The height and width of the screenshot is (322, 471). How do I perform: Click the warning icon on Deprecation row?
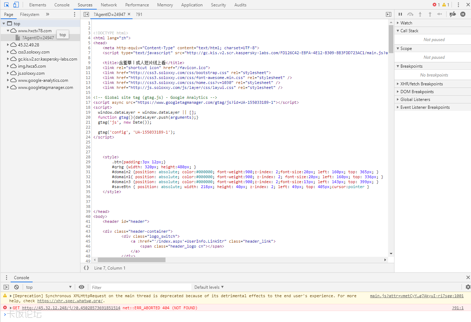click(5, 295)
